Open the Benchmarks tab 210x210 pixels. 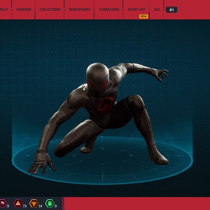(x=80, y=10)
